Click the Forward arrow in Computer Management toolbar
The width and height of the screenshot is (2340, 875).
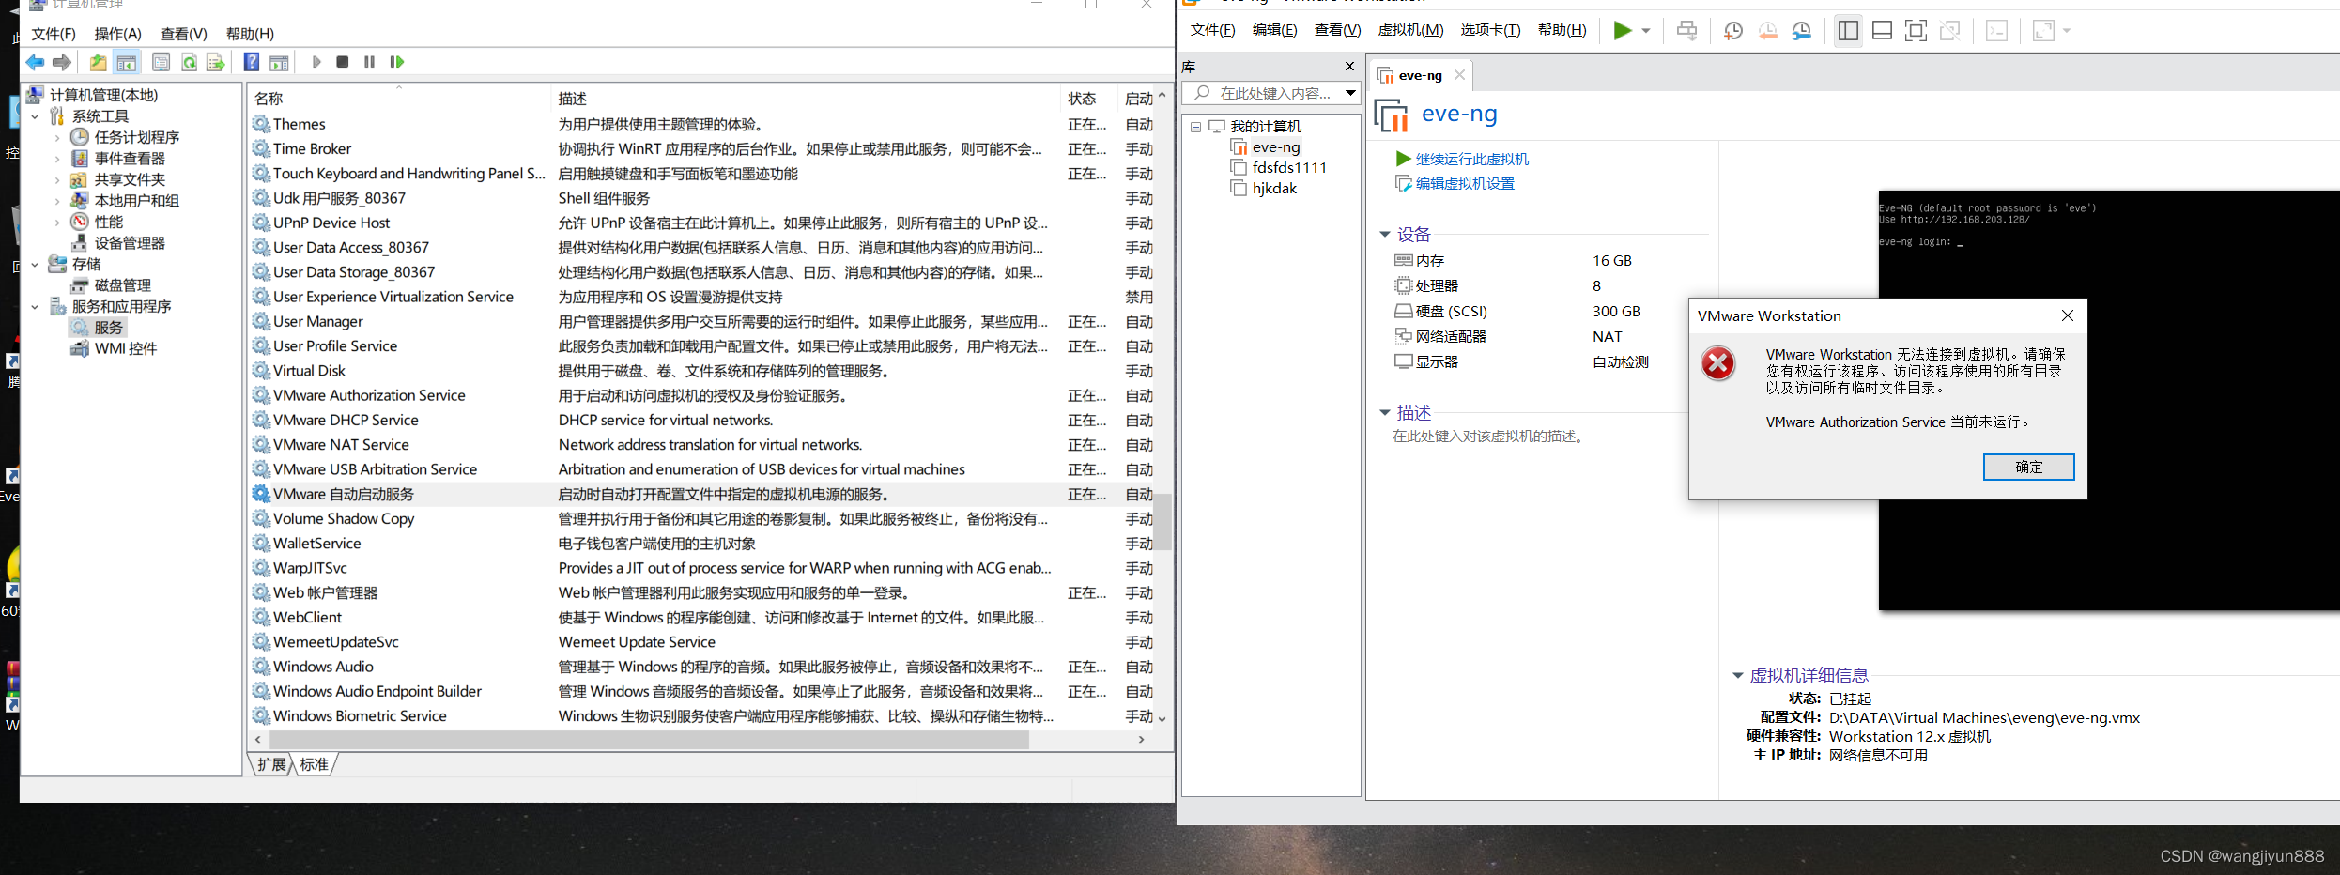62,62
